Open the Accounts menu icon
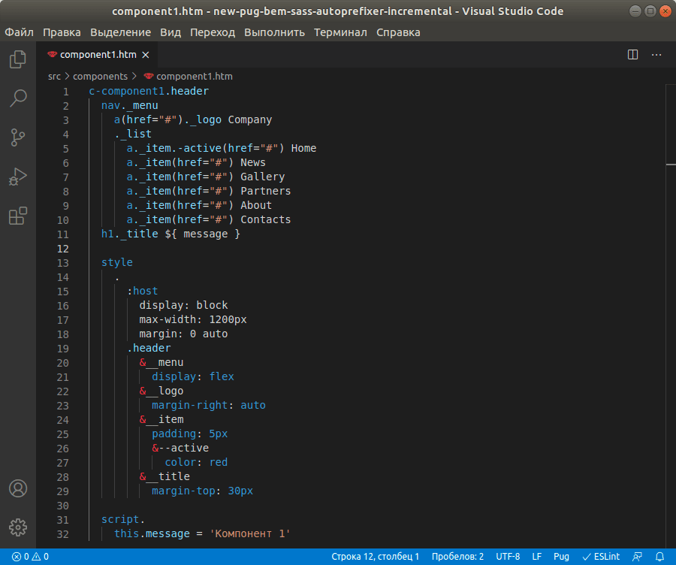 pos(18,488)
